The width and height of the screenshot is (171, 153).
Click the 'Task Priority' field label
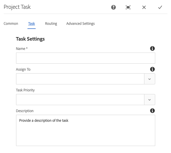25,90
